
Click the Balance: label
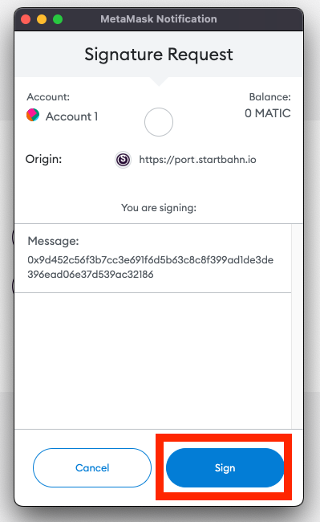[269, 97]
